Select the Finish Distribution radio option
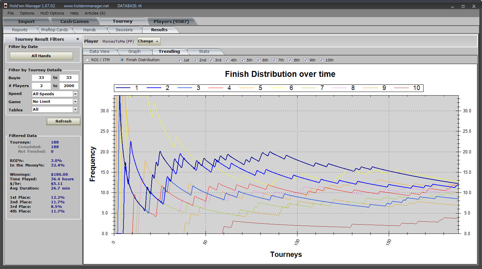Viewport: 482px width, 269px height. point(122,60)
